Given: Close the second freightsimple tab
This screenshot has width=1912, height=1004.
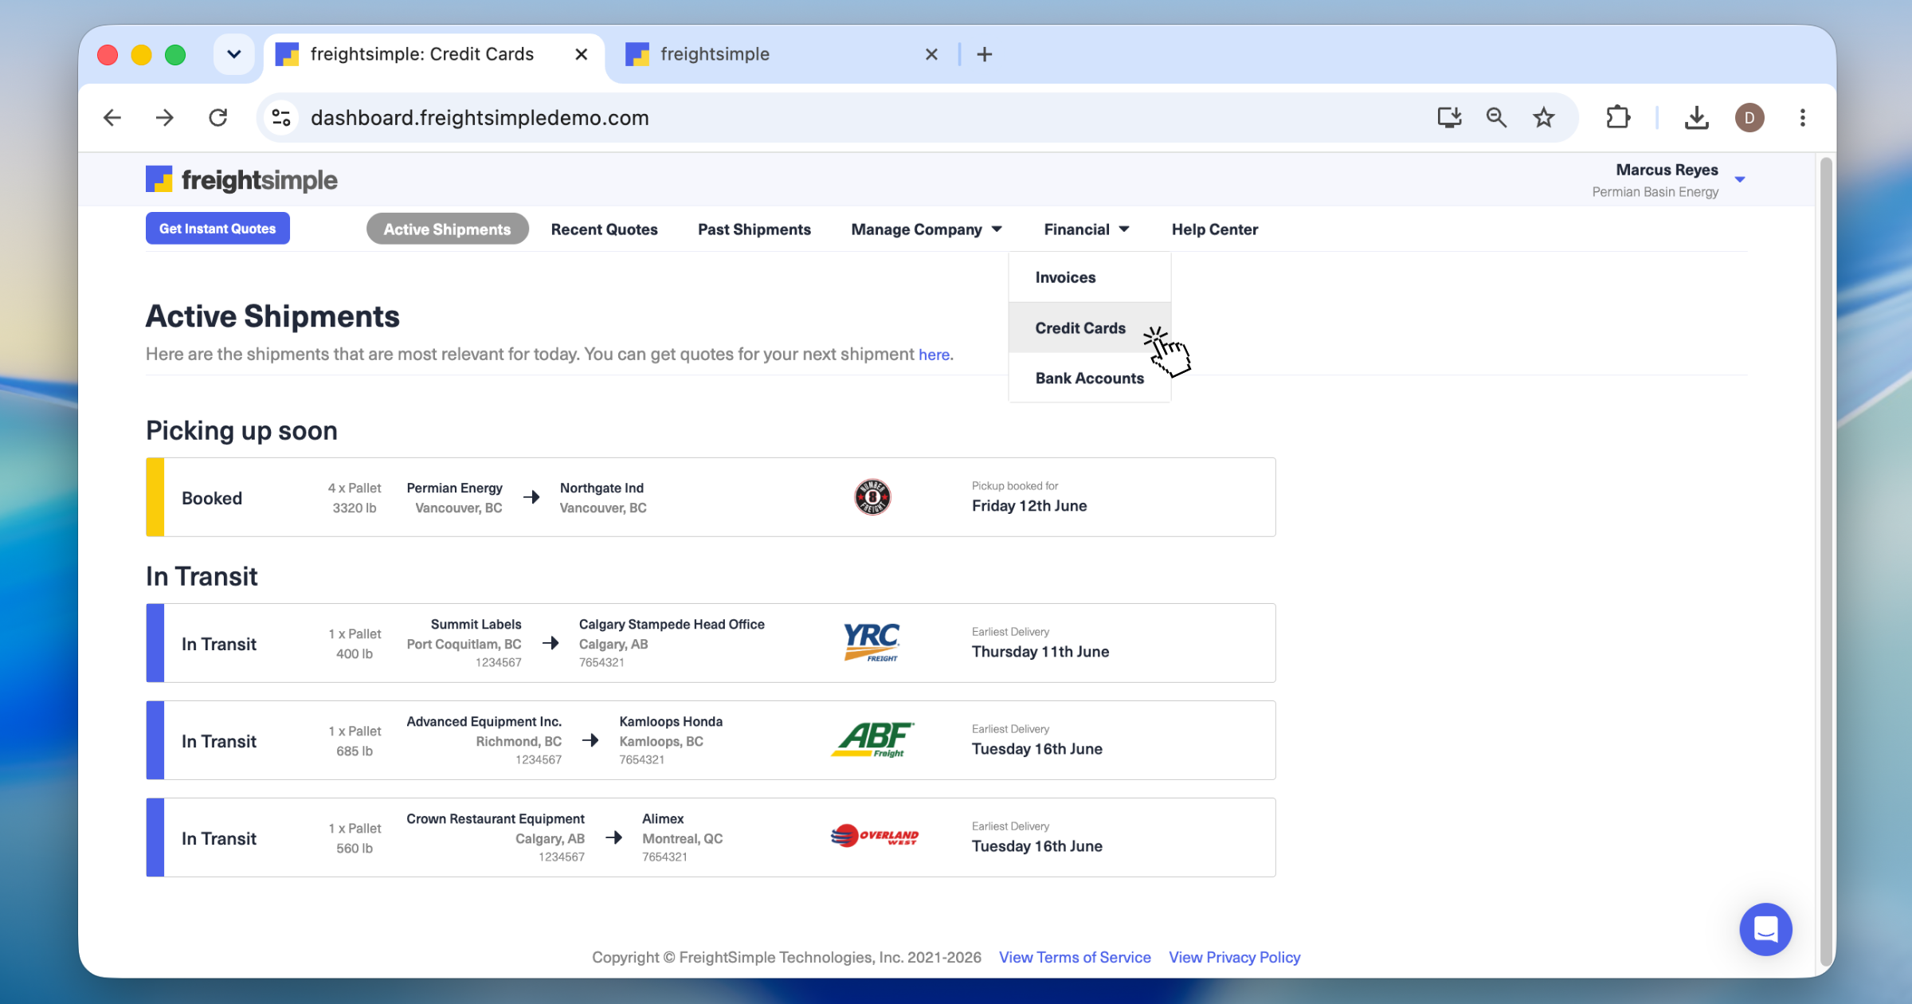Looking at the screenshot, I should coord(931,54).
